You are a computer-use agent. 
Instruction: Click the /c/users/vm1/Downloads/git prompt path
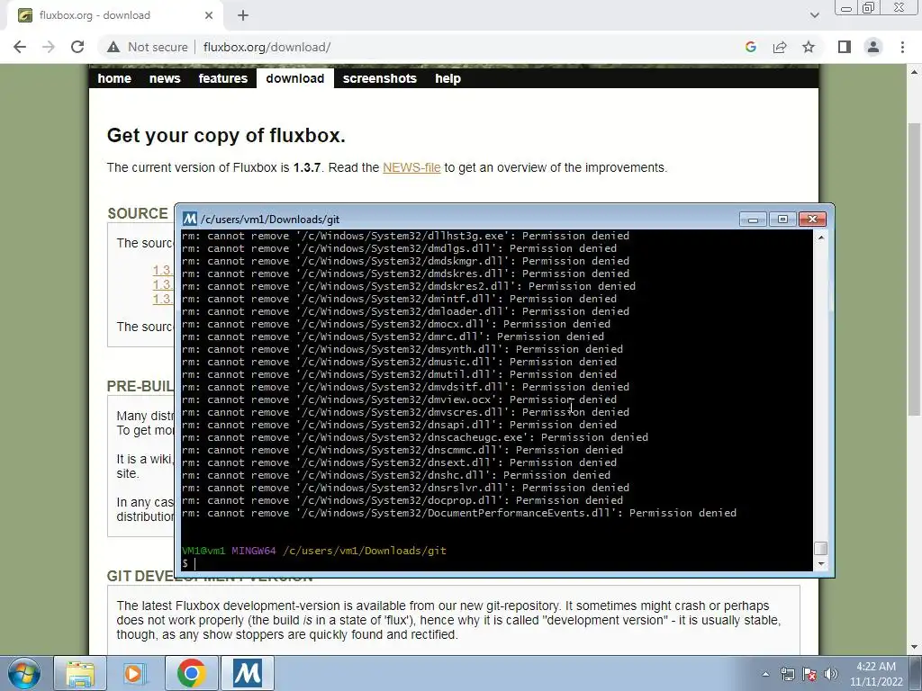click(x=365, y=551)
